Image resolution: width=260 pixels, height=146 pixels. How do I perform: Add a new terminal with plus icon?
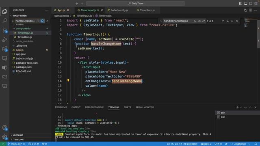click(237, 107)
